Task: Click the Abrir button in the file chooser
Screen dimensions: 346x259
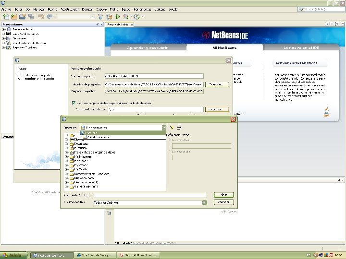Action: 224,195
